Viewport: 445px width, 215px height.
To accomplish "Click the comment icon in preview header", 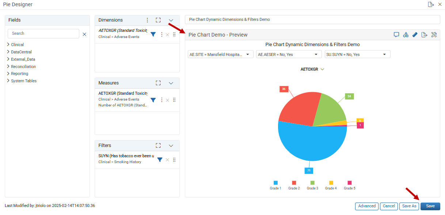I will (x=396, y=35).
